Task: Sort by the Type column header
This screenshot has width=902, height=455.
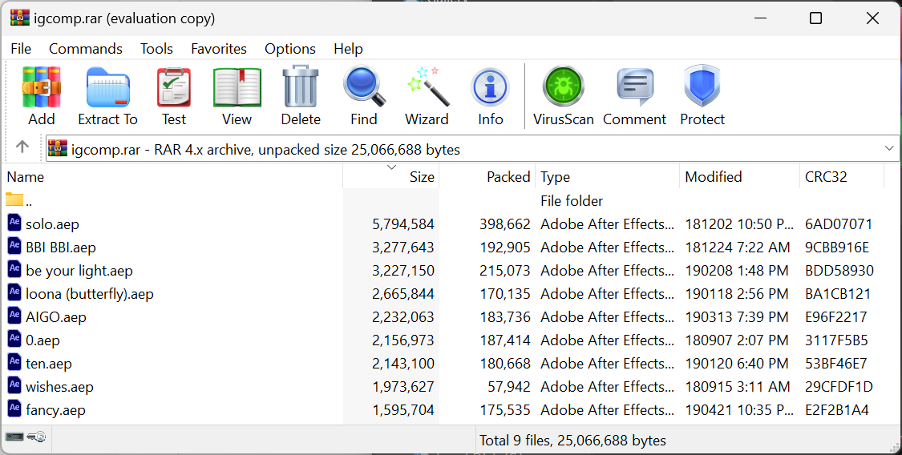Action: (x=607, y=177)
